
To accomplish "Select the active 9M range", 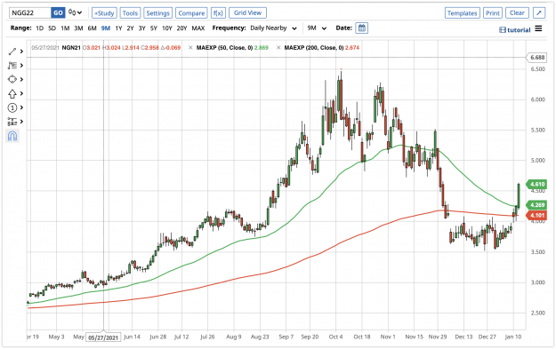I will [106, 28].
